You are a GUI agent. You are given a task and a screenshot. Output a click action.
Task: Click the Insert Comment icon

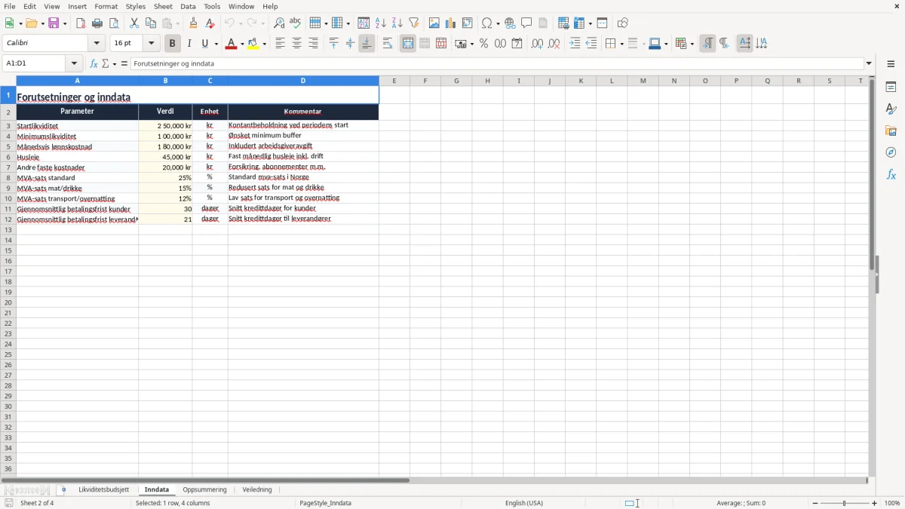(x=527, y=23)
